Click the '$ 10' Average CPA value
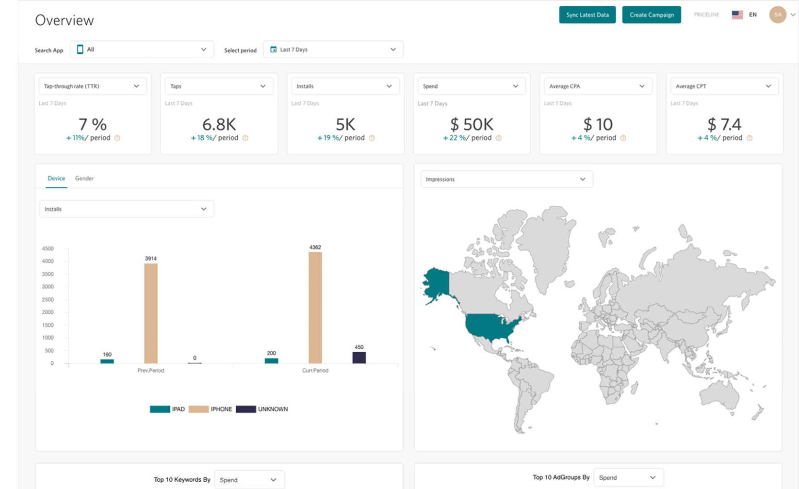This screenshot has height=489, width=799. tap(598, 125)
